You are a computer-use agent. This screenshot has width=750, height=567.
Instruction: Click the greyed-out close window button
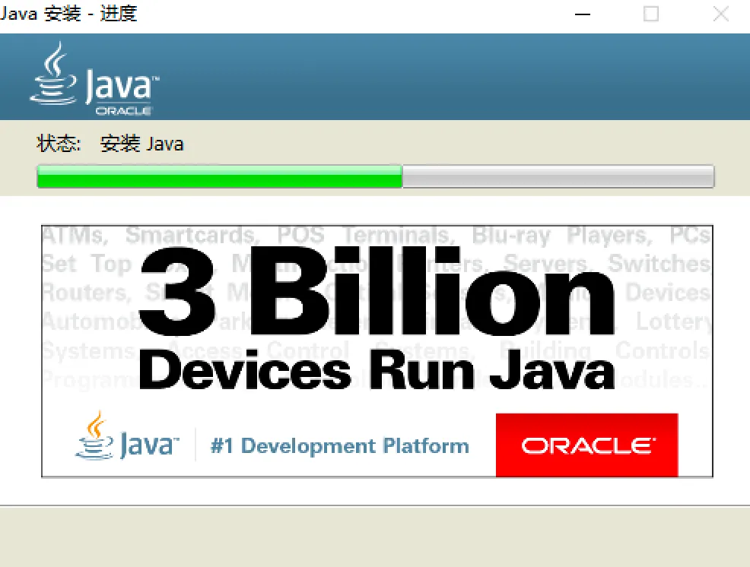721,14
